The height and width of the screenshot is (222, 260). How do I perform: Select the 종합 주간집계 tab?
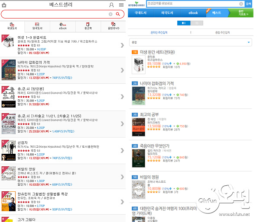tap(222, 32)
